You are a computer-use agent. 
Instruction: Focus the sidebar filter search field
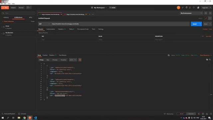pos(18,13)
